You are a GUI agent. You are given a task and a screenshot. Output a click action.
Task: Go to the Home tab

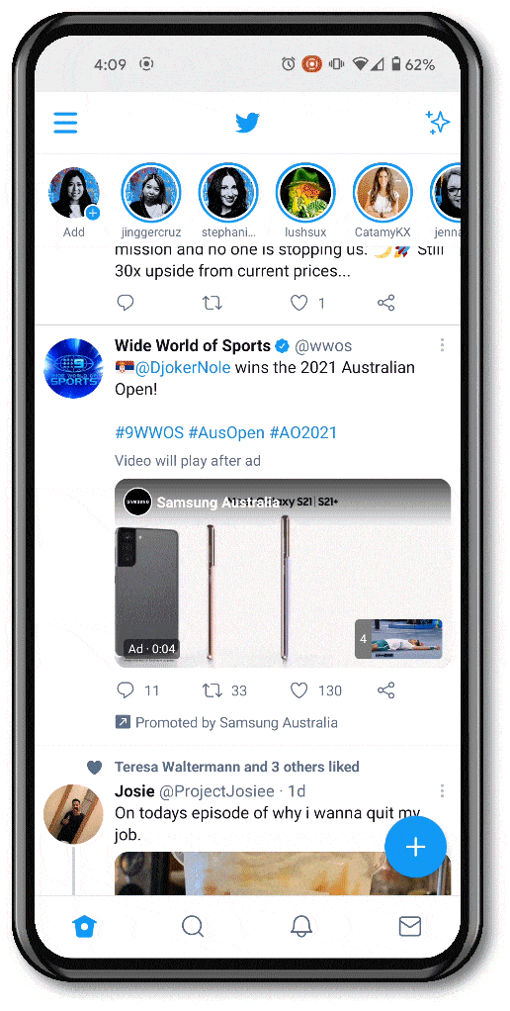(x=84, y=927)
